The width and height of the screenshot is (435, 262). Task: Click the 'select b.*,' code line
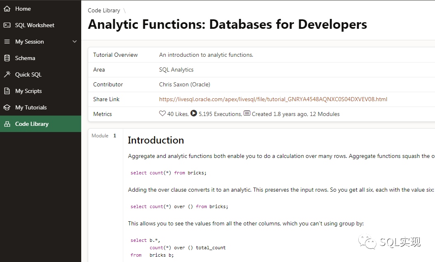145,241
